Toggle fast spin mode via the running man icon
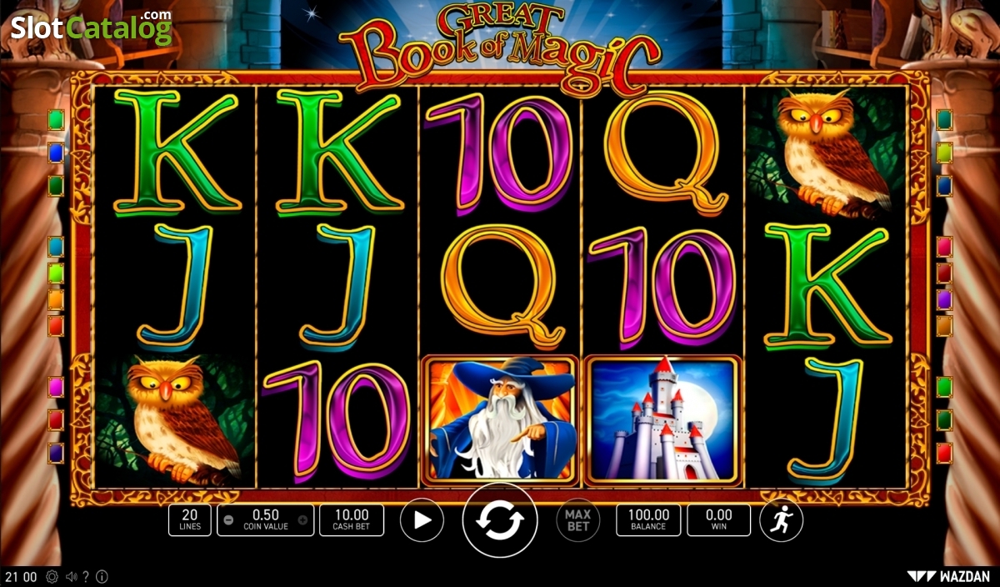This screenshot has width=1000, height=587. tap(782, 520)
